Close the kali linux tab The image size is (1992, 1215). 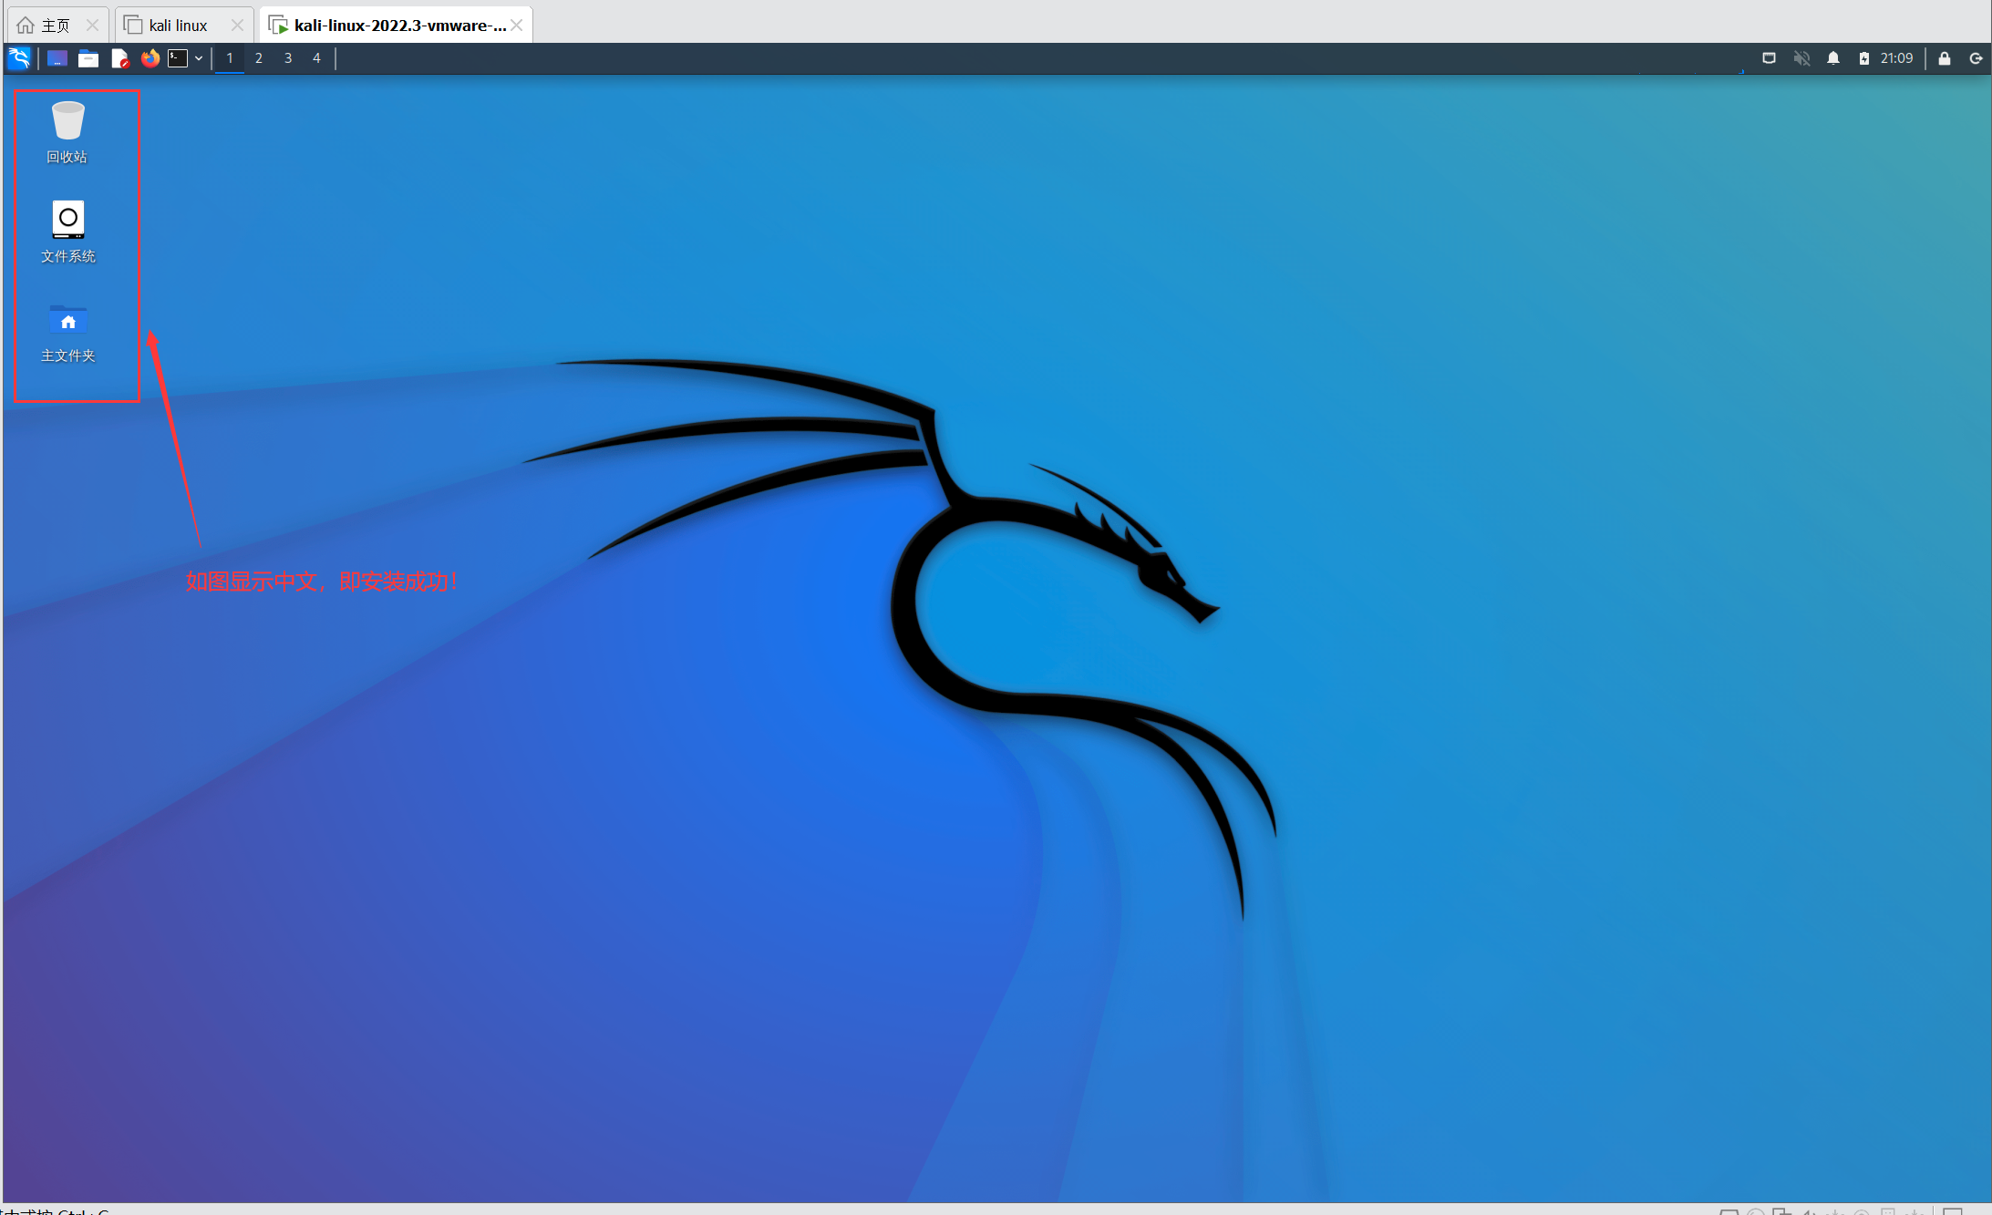(x=237, y=26)
